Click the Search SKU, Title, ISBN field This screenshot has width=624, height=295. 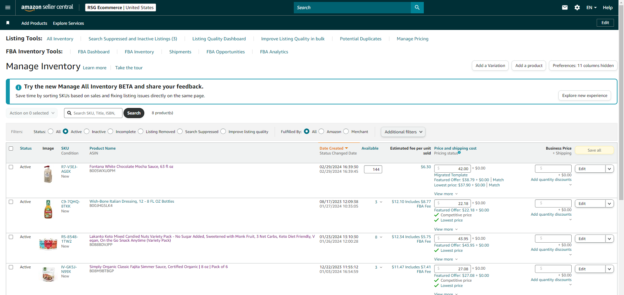93,113
